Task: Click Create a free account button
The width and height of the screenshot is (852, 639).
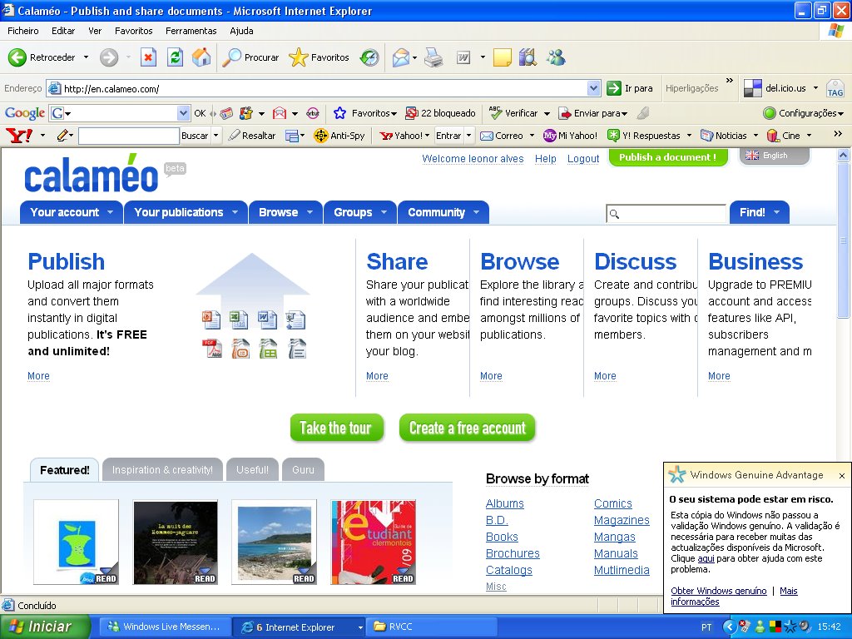Action: 468,428
